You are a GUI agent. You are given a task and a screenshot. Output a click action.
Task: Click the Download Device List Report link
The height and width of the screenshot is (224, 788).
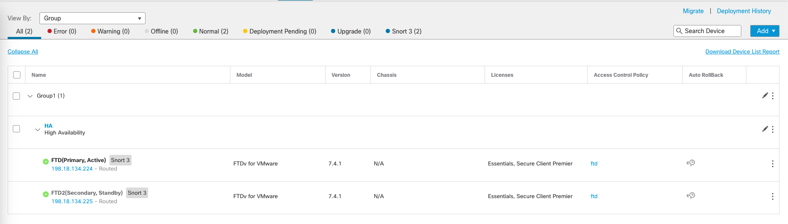pyautogui.click(x=742, y=52)
